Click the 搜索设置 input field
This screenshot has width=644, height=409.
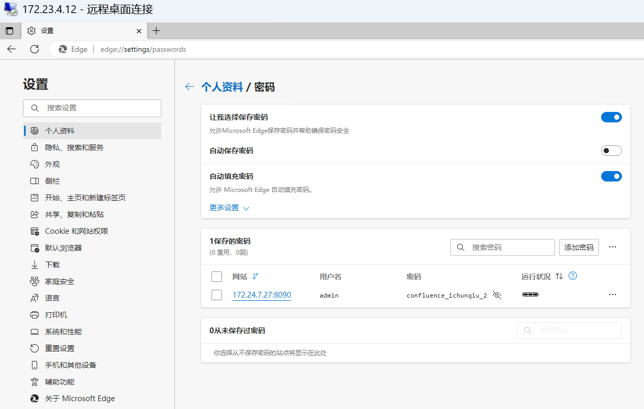point(92,108)
